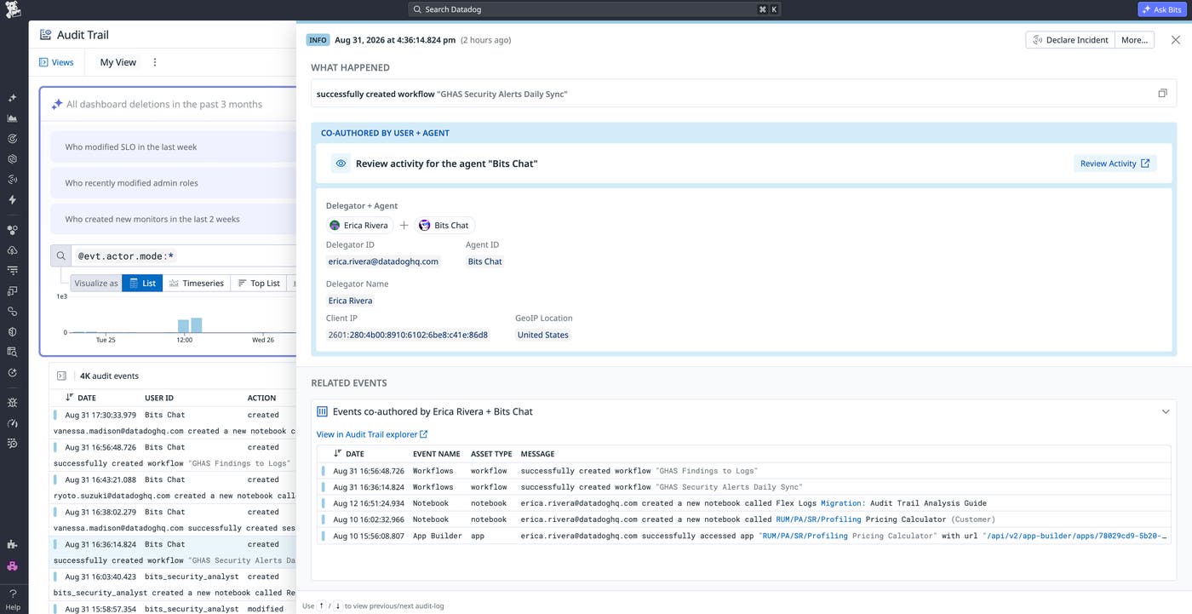This screenshot has width=1192, height=614.
Task: Open related event Aug 10 16:02:32.966 notebook
Action: click(x=745, y=519)
